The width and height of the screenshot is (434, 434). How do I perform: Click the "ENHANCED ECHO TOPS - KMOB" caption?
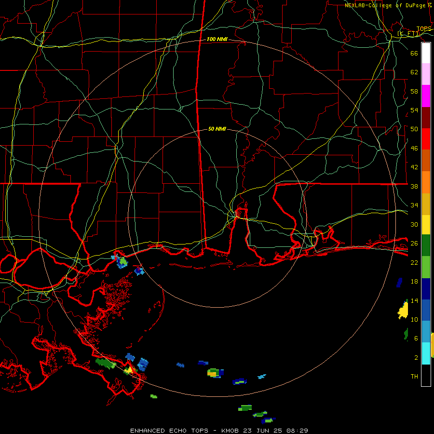(185, 431)
